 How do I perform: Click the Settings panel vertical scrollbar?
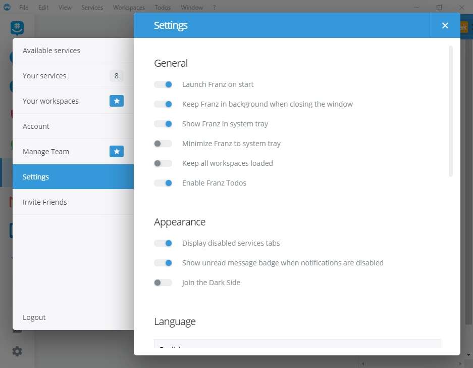pyautogui.click(x=451, y=111)
